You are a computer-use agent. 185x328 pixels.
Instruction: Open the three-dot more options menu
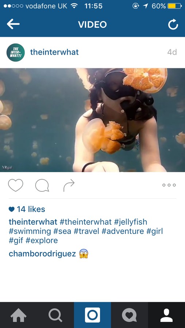pos(169,185)
